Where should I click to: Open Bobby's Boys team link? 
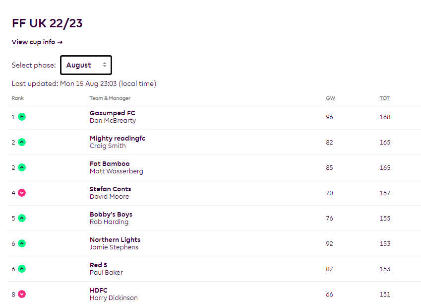pyautogui.click(x=111, y=215)
